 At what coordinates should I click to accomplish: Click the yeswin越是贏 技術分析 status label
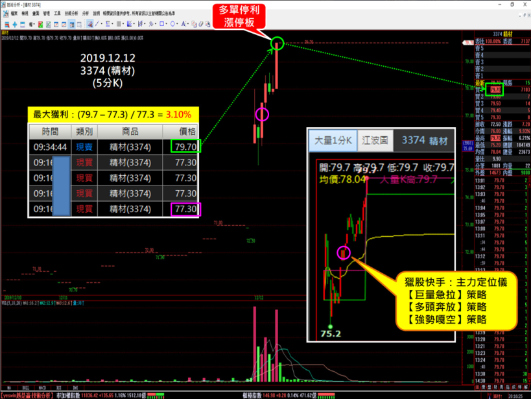(x=27, y=396)
